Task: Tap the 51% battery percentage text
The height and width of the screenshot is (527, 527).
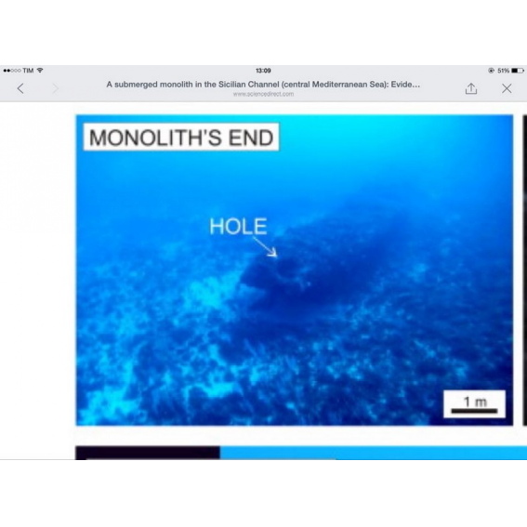Action: [503, 71]
